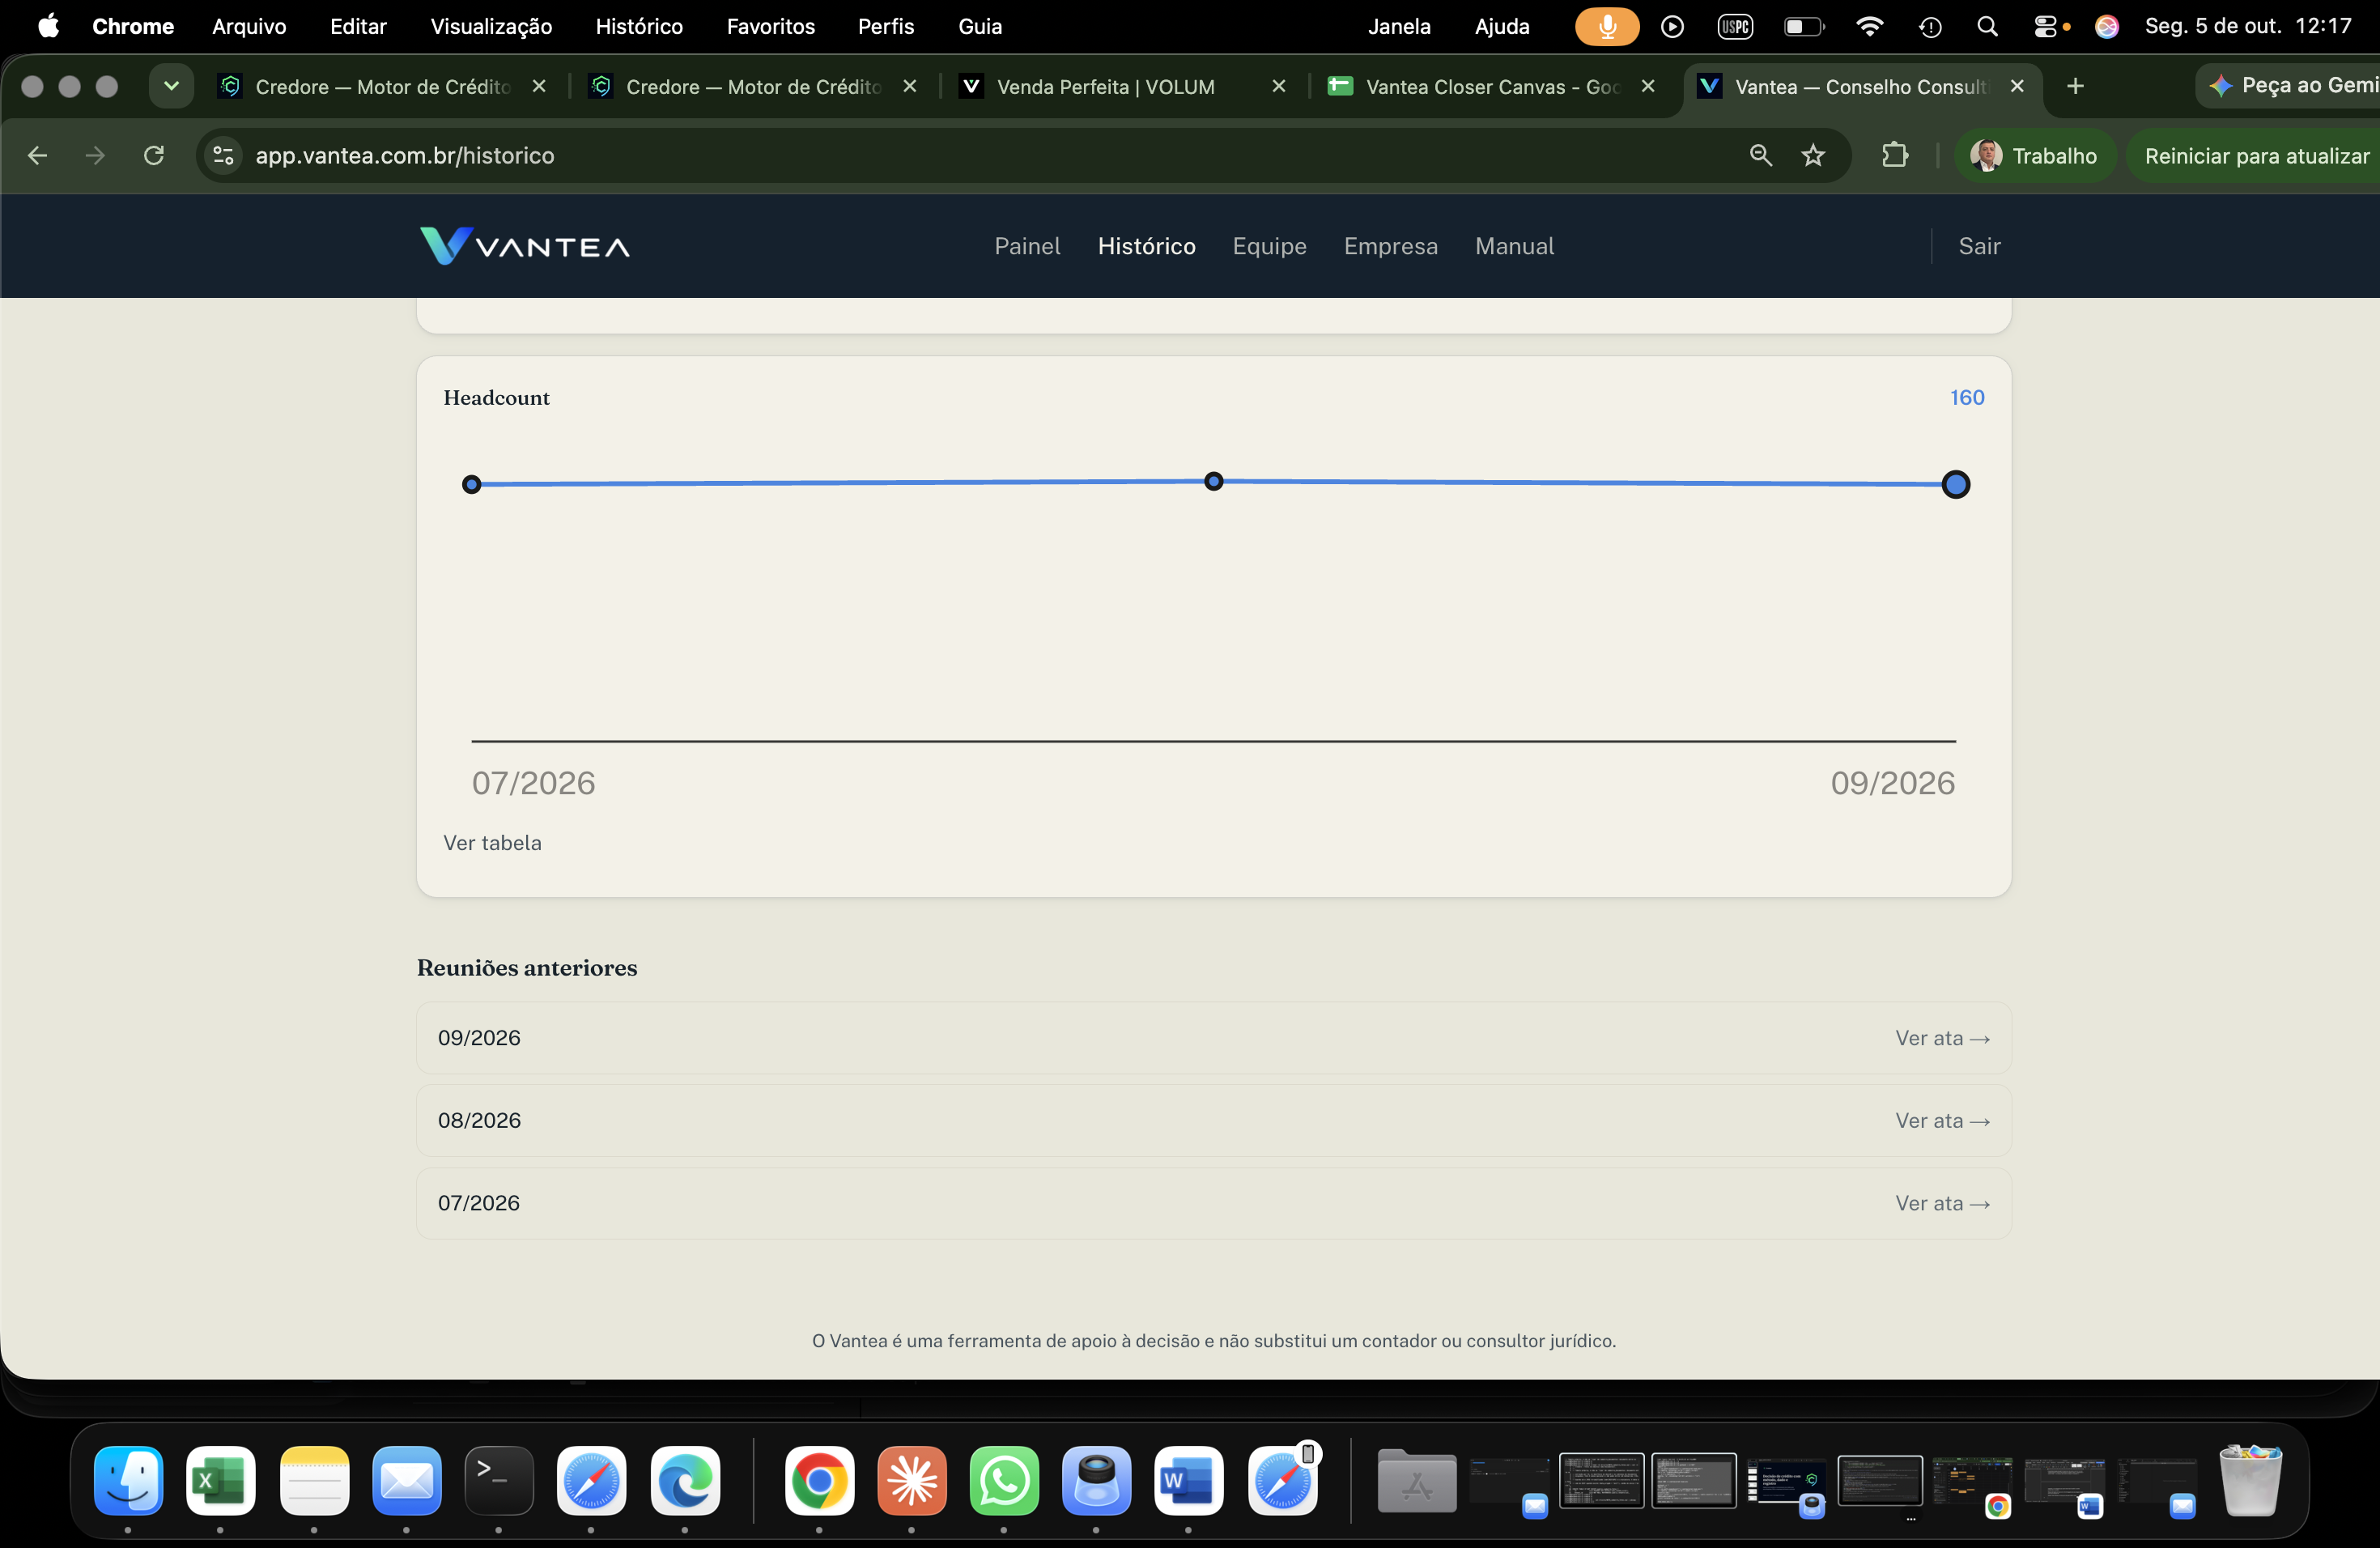2380x1548 pixels.
Task: Open Spotlight search in menu bar
Action: [1987, 27]
